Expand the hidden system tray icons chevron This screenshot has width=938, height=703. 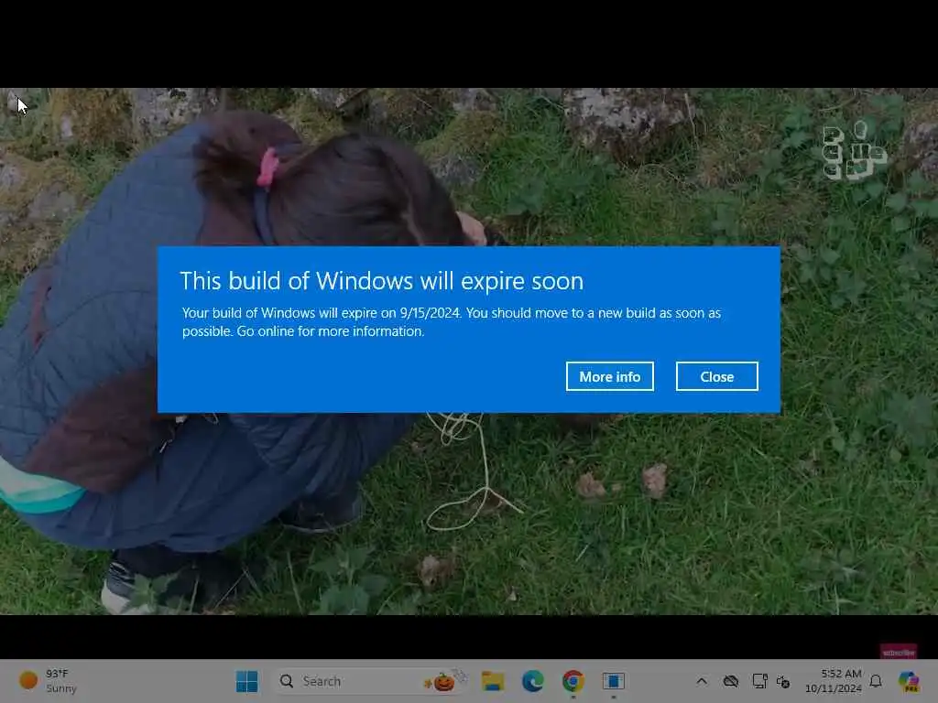point(702,681)
